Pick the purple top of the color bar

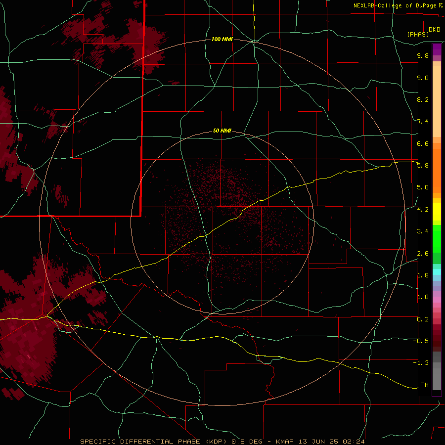tap(437, 49)
